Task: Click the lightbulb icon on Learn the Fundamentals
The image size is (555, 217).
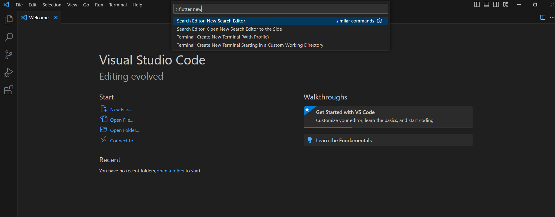Action: [310, 140]
